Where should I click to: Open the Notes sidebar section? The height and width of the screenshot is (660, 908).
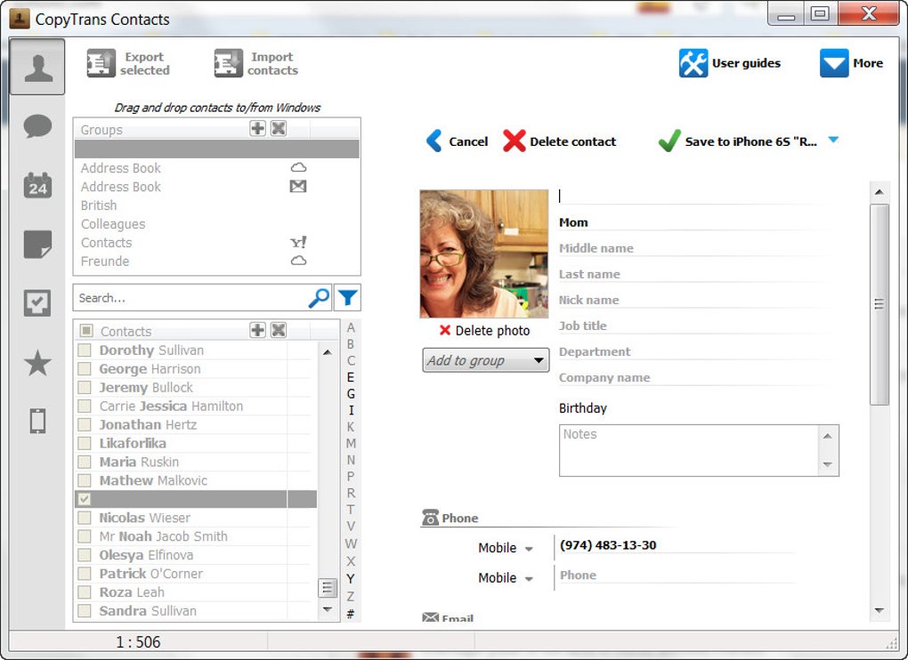click(x=37, y=244)
